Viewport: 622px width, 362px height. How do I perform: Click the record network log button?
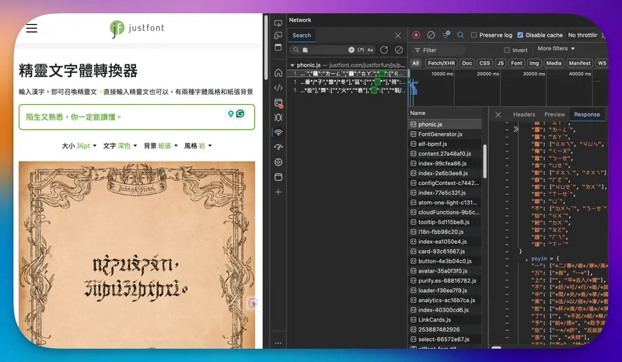[417, 35]
